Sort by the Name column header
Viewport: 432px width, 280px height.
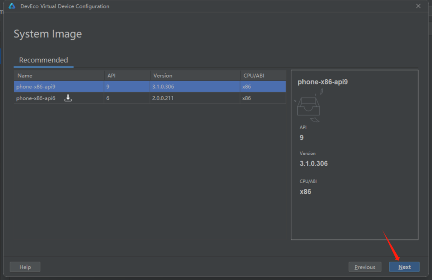(x=25, y=76)
